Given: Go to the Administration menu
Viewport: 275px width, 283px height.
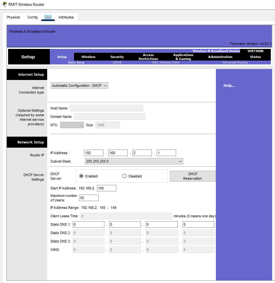Looking at the screenshot, I should (220, 57).
